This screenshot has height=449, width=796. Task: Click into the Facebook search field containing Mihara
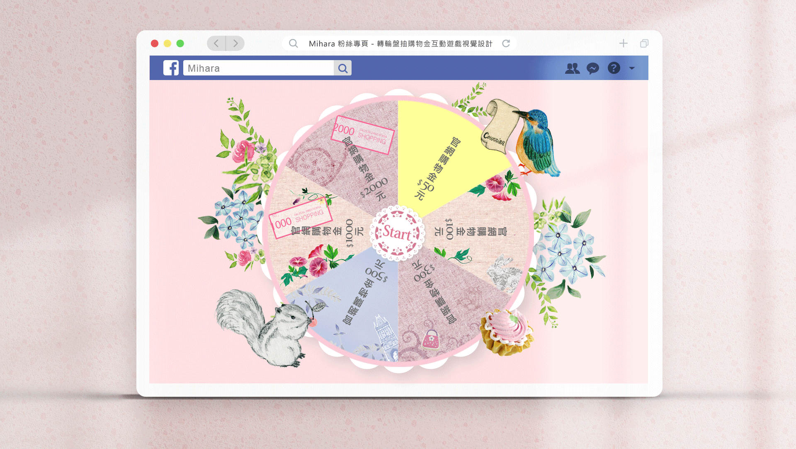pyautogui.click(x=258, y=68)
